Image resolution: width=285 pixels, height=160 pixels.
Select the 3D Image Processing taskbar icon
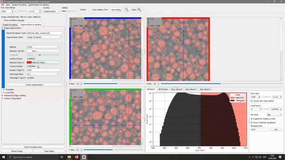pos(84,157)
